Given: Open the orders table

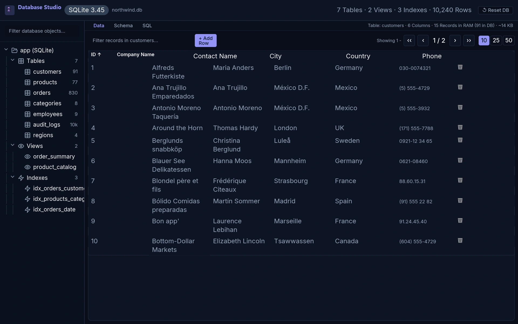Looking at the screenshot, I should 42,93.
